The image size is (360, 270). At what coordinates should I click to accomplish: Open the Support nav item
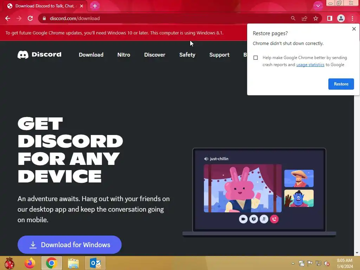click(219, 54)
